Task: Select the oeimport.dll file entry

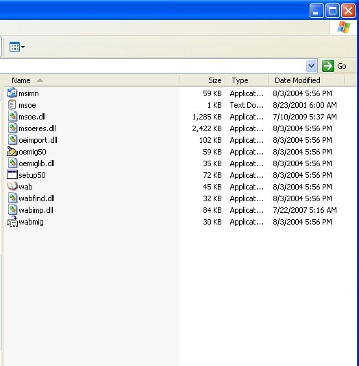Action: (x=38, y=140)
